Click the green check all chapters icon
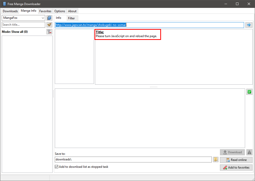 tap(249, 92)
